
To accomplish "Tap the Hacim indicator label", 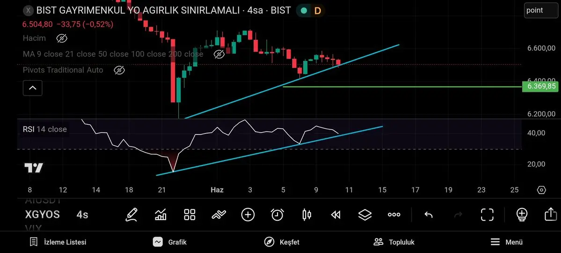I will [x=34, y=38].
